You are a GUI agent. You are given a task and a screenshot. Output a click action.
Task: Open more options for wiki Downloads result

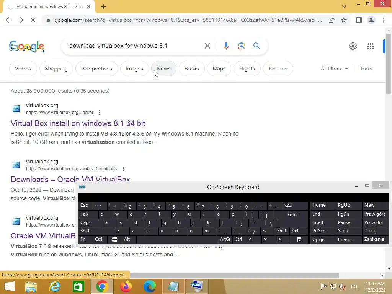pos(123,169)
